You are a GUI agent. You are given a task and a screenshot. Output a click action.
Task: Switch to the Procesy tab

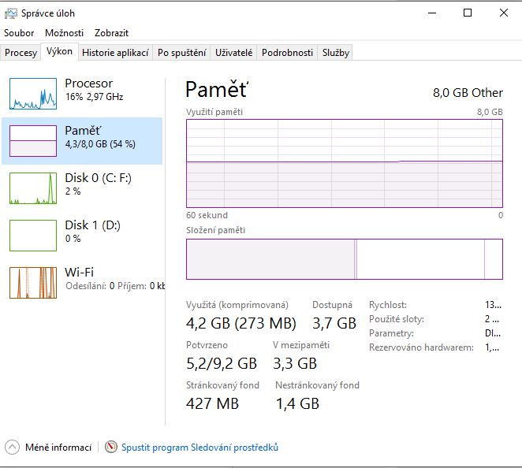(21, 53)
